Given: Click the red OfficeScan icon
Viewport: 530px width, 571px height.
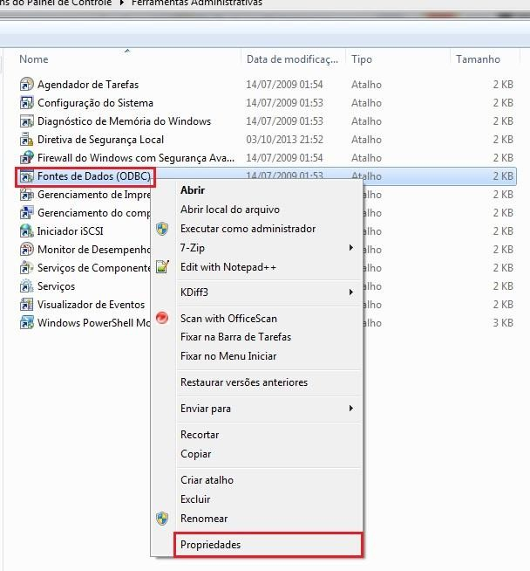Looking at the screenshot, I should 162,318.
